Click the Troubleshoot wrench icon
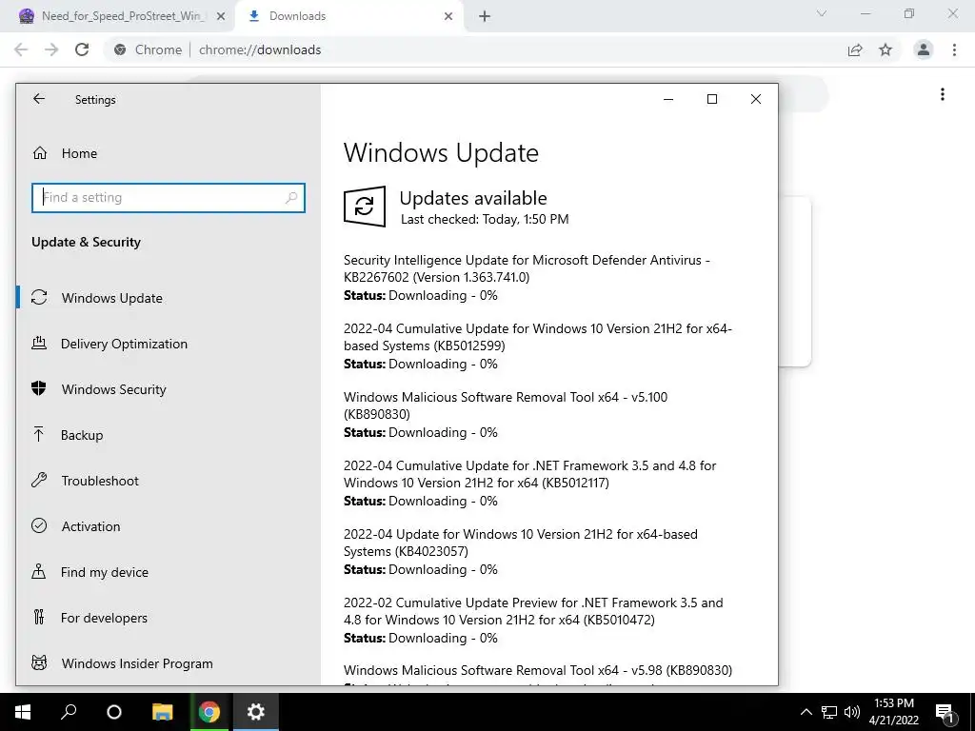Viewport: 975px width, 731px height. (x=39, y=480)
